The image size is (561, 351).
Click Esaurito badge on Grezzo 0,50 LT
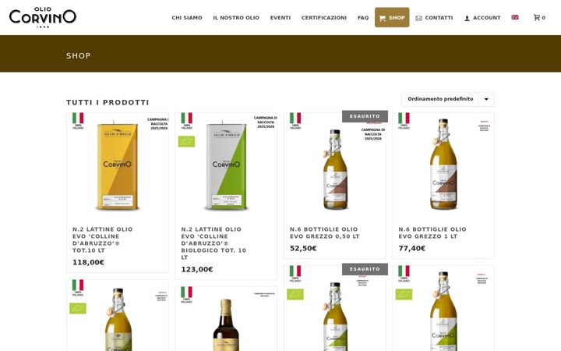[365, 116]
